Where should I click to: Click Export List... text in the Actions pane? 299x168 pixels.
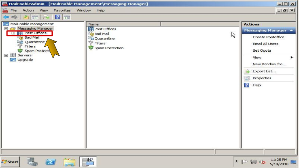(x=264, y=71)
